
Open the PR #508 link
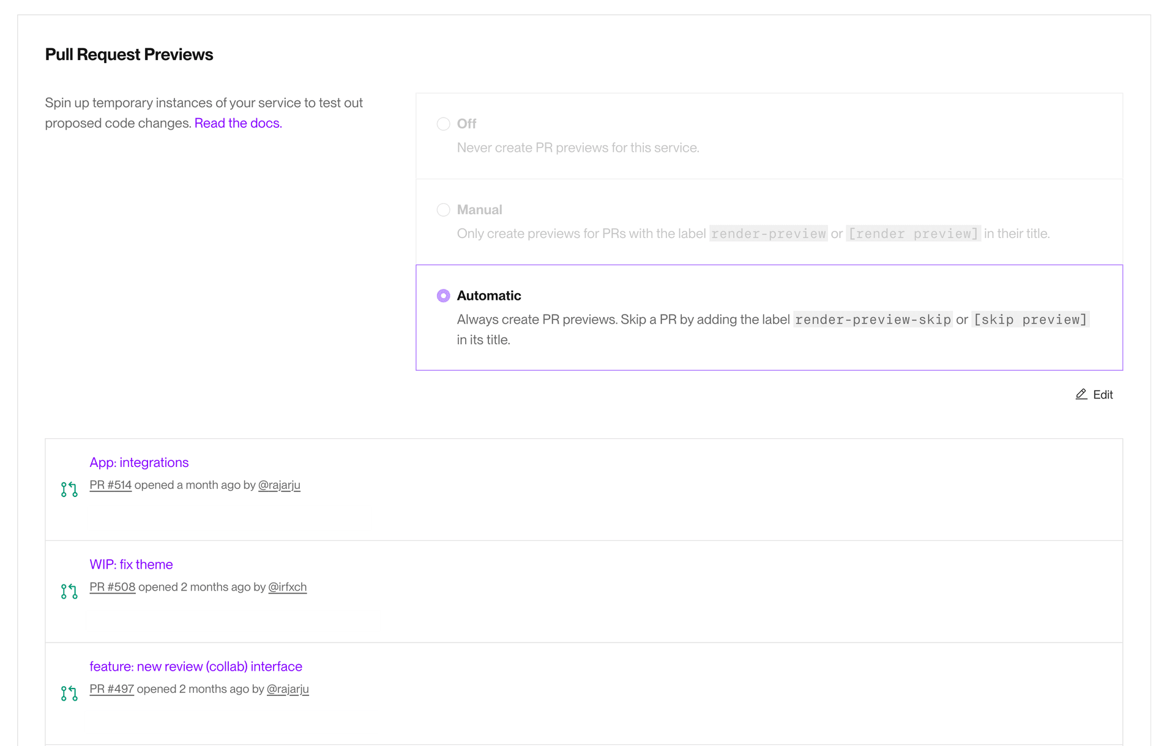pyautogui.click(x=112, y=587)
